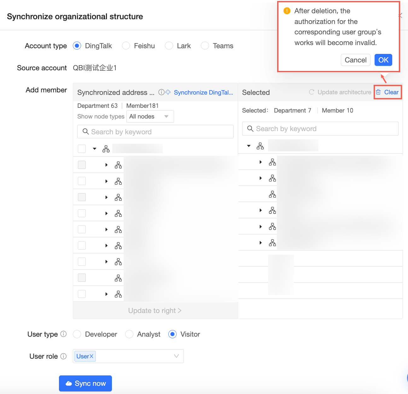Click the cloud icon on Sync now
Screen dimensions: 408x394
click(69, 384)
